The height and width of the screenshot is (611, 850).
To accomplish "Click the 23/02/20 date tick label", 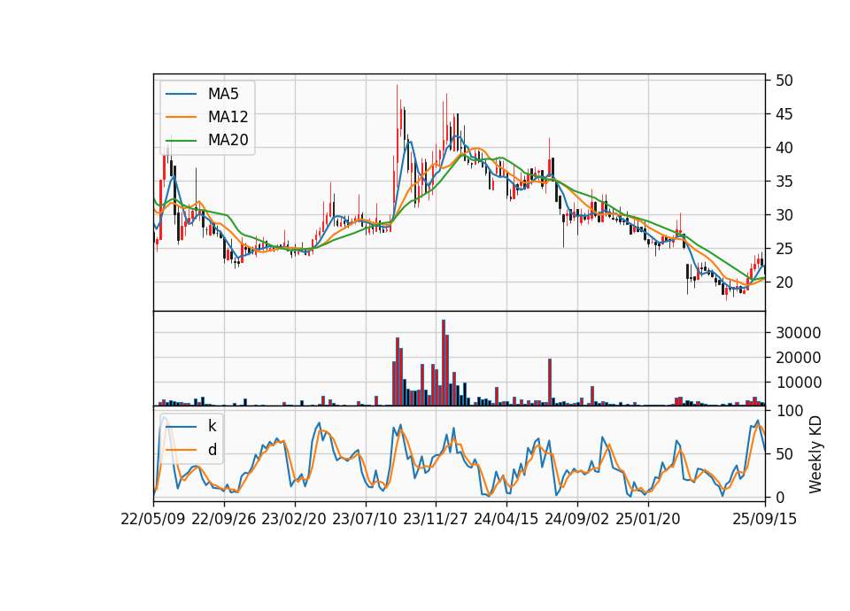I will (294, 519).
